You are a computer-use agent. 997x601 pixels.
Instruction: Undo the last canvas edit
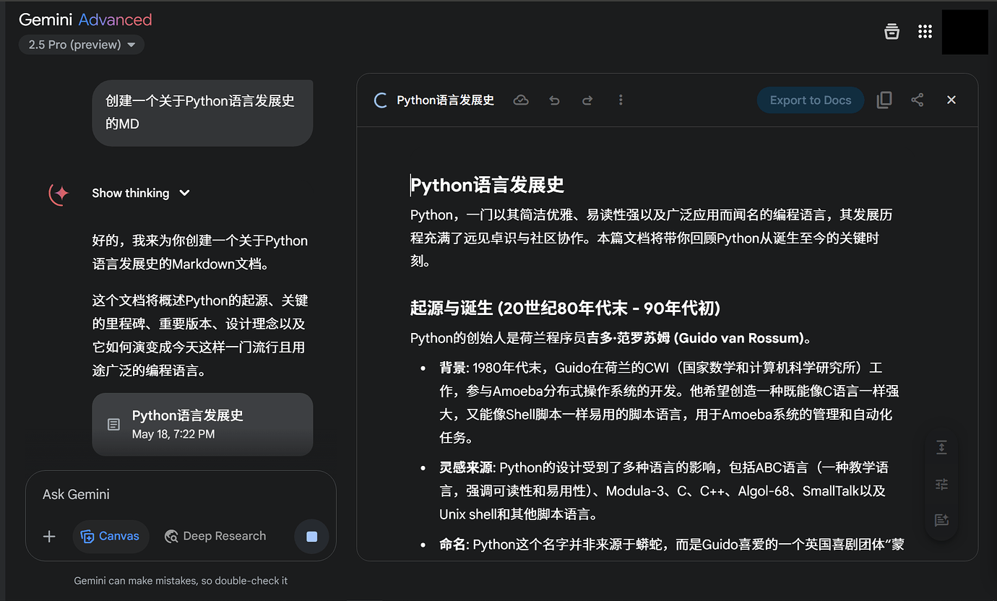pos(554,100)
